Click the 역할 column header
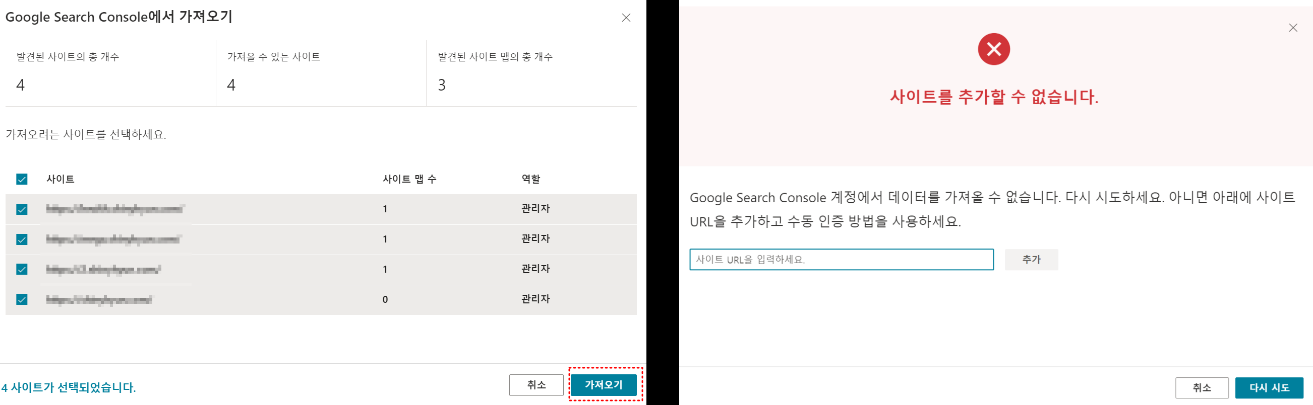Viewport: 1313px width, 405px height. coord(530,179)
